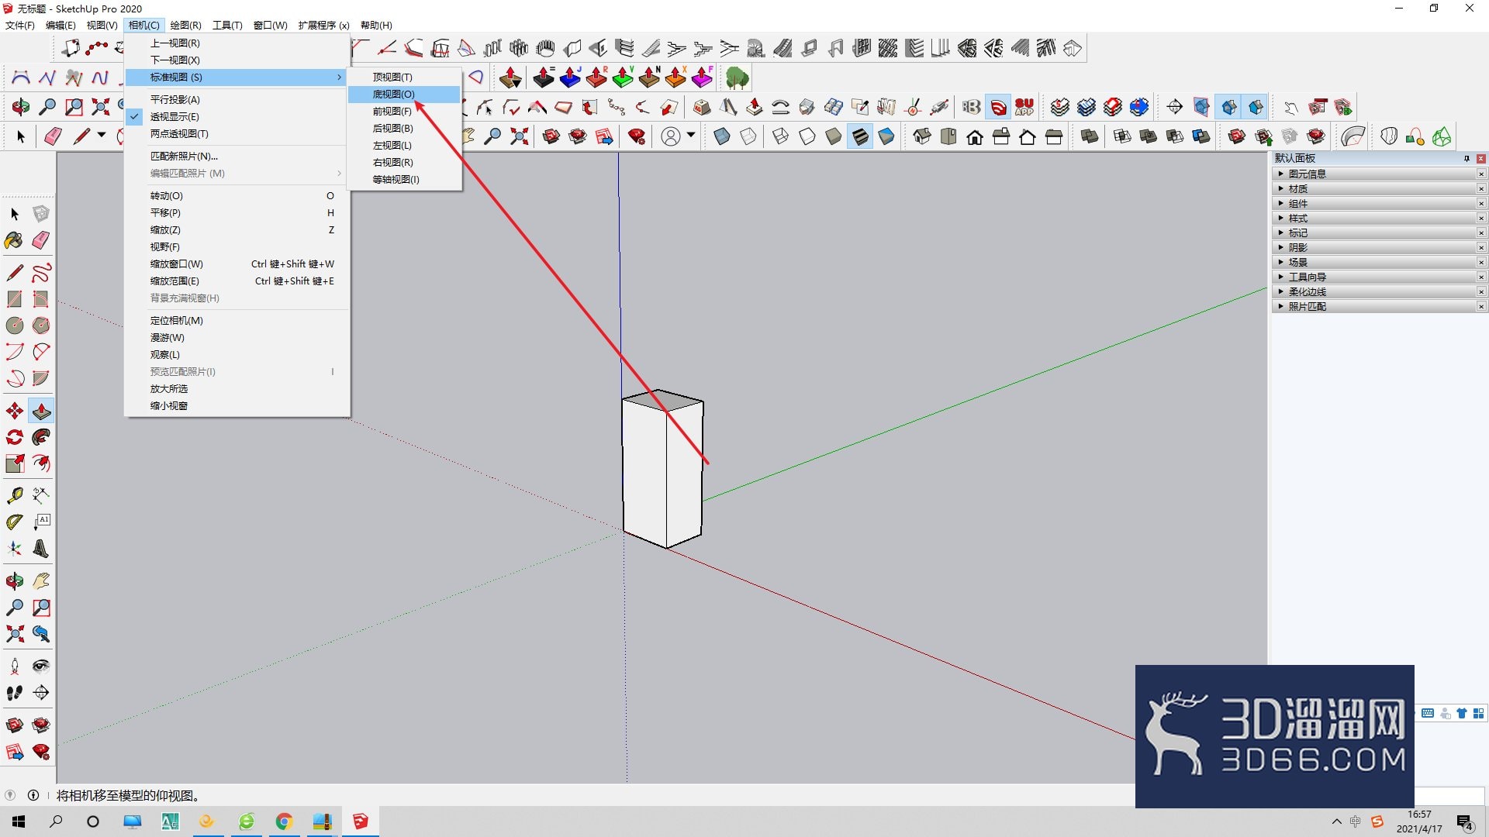Click the house-shaped front view icon
The height and width of the screenshot is (837, 1489).
point(975,137)
